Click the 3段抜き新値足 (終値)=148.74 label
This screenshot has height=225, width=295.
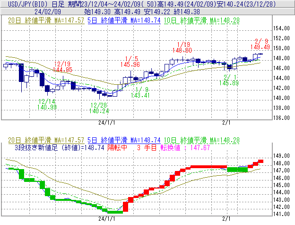click(x=60, y=147)
